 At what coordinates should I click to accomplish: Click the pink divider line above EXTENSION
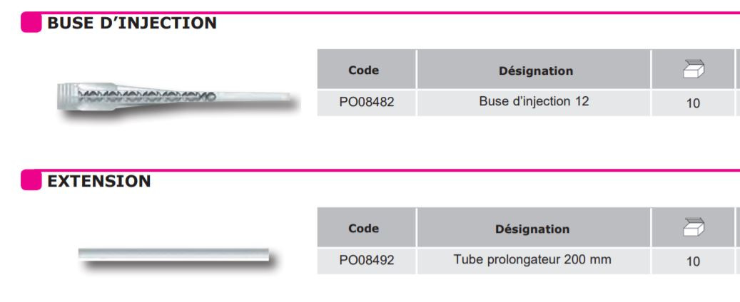[x=428, y=170]
